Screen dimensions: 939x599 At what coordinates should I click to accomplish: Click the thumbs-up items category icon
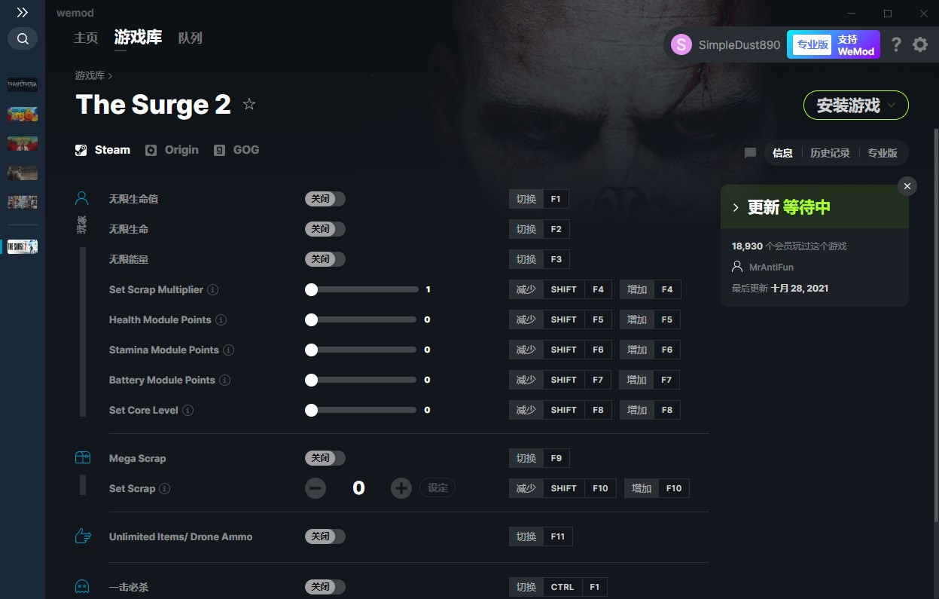click(82, 536)
